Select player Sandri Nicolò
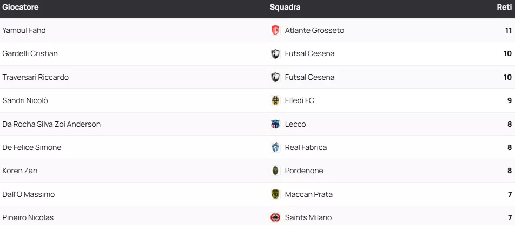The width and height of the screenshot is (515, 225). tap(25, 100)
